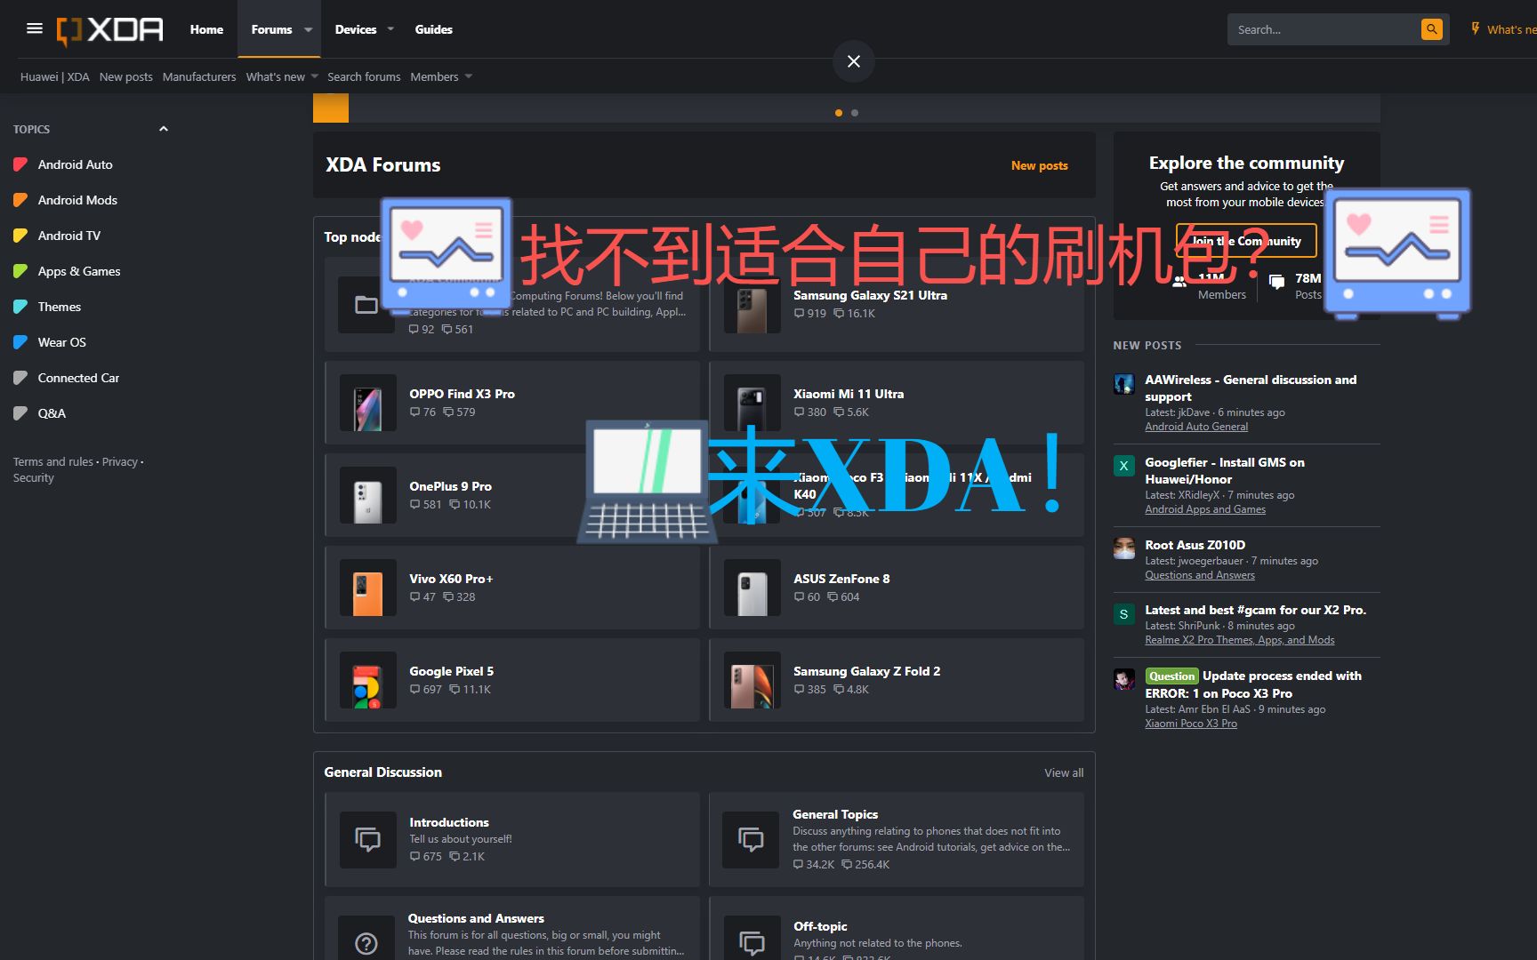The width and height of the screenshot is (1537, 960).
Task: Click the General Topics chat icon
Action: 752,839
